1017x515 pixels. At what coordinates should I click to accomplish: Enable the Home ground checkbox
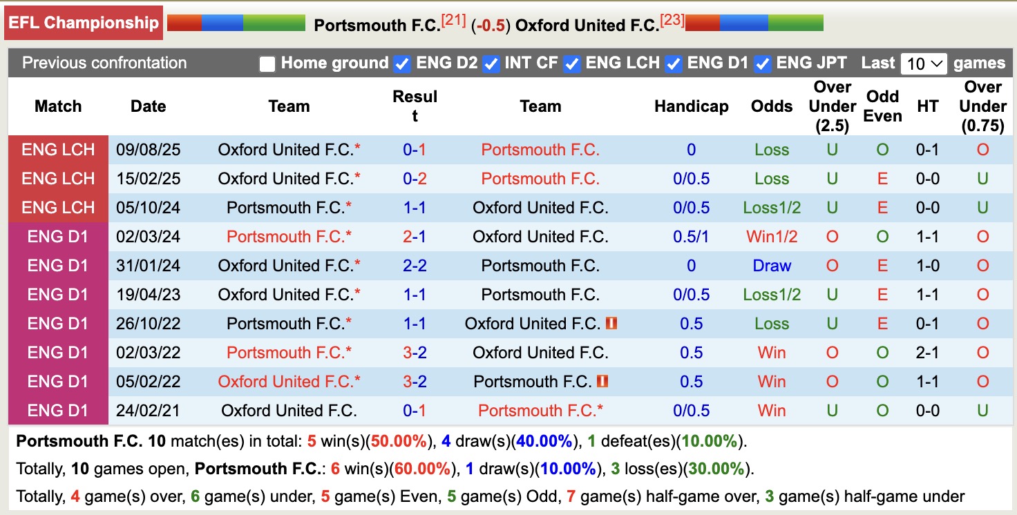[267, 63]
